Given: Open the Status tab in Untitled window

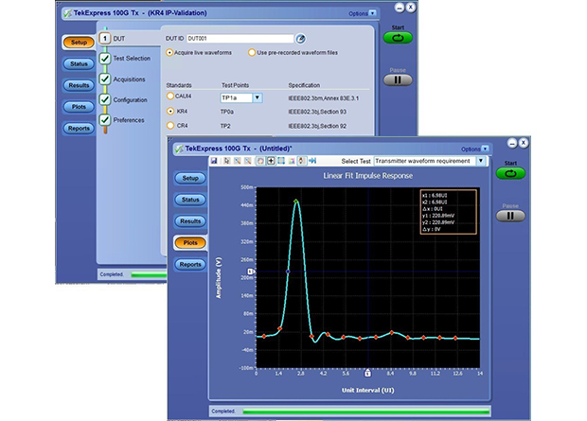Looking at the screenshot, I should tap(190, 200).
